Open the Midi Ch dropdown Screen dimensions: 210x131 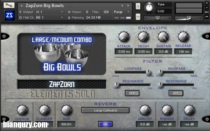point(41,18)
